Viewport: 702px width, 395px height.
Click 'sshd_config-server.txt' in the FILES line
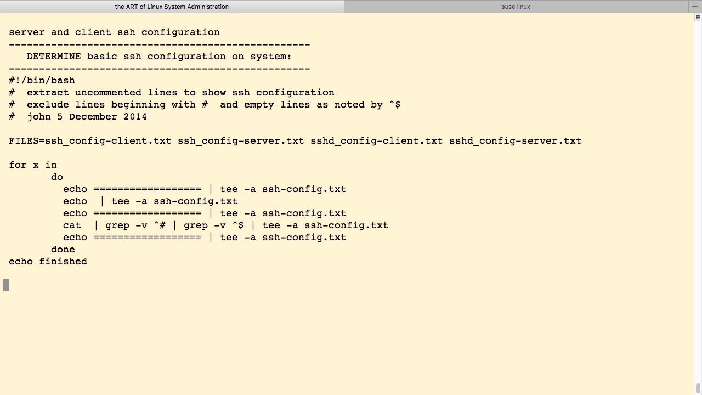(516, 141)
